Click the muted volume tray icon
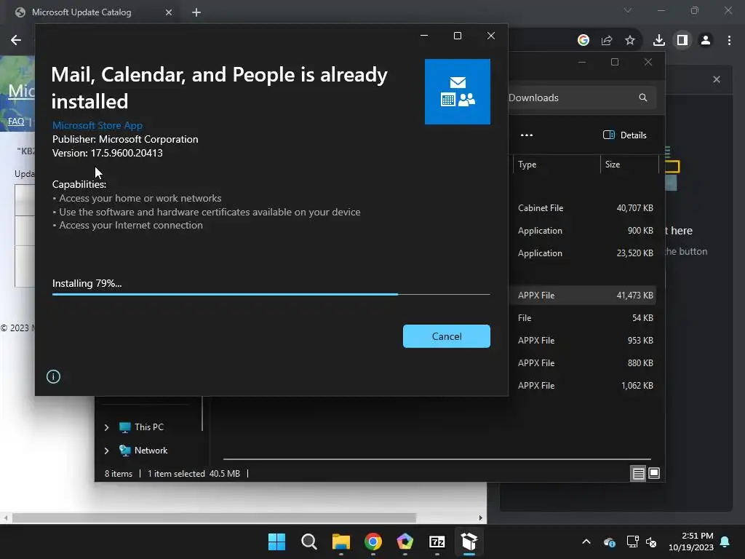The image size is (745, 559). point(651,542)
